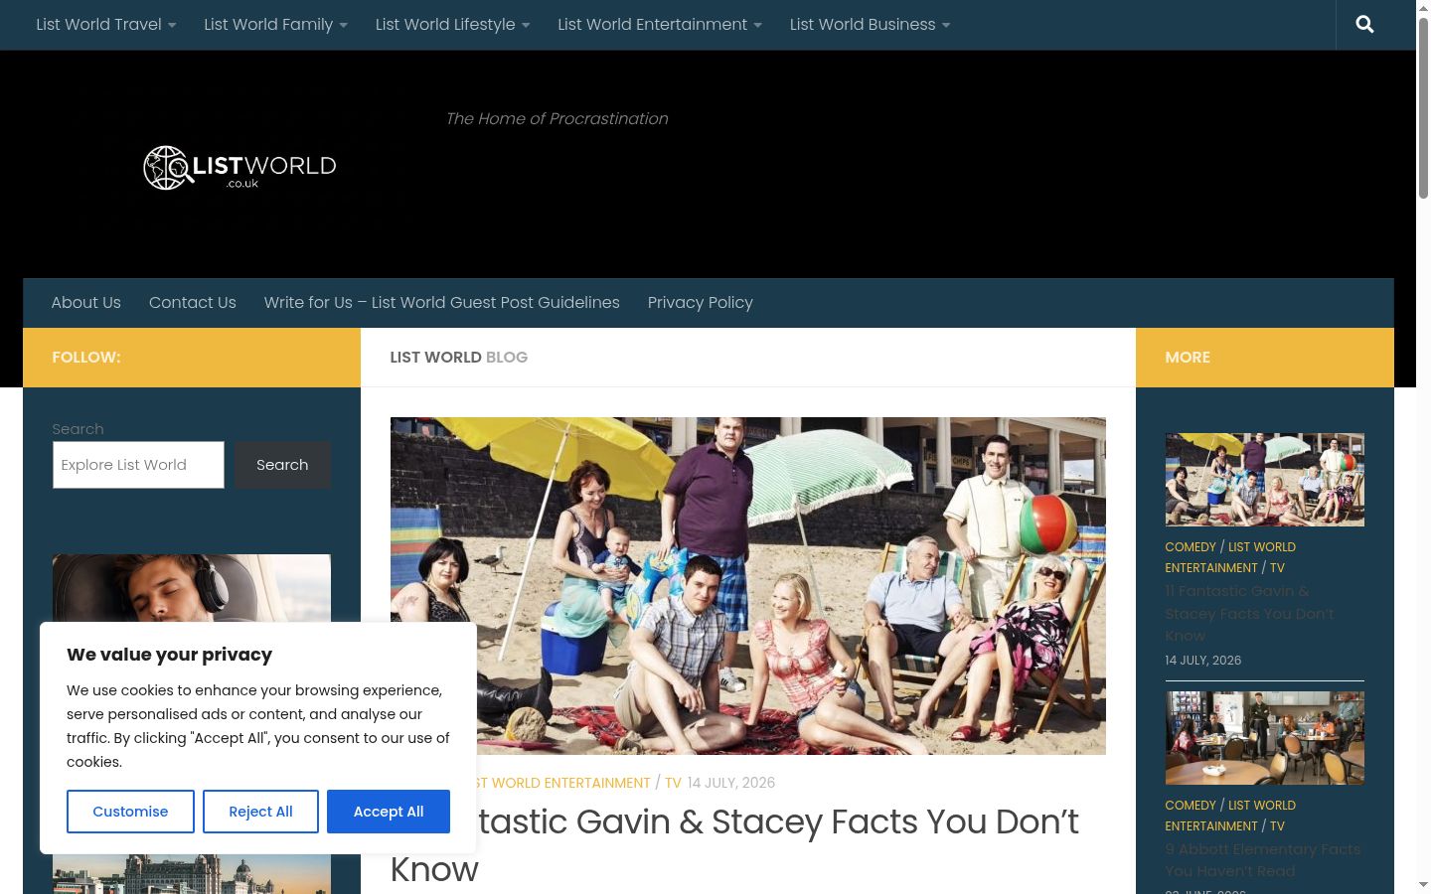Open the sidebar '11 Fantastic Gavin & Stacey Facts' link
The width and height of the screenshot is (1431, 894).
pyautogui.click(x=1250, y=613)
